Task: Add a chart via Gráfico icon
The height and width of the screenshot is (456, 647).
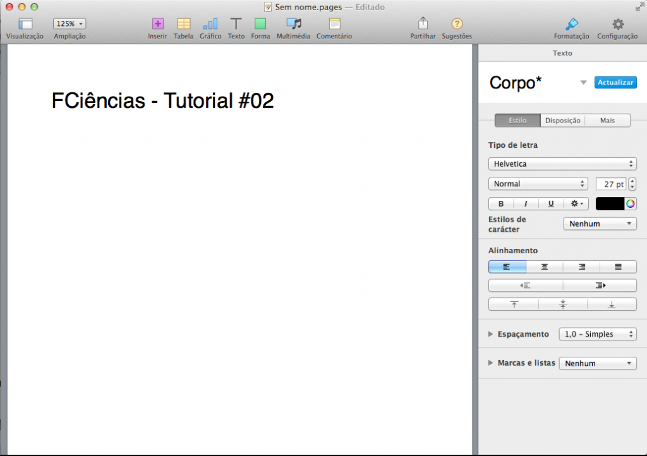Action: pyautogui.click(x=210, y=24)
